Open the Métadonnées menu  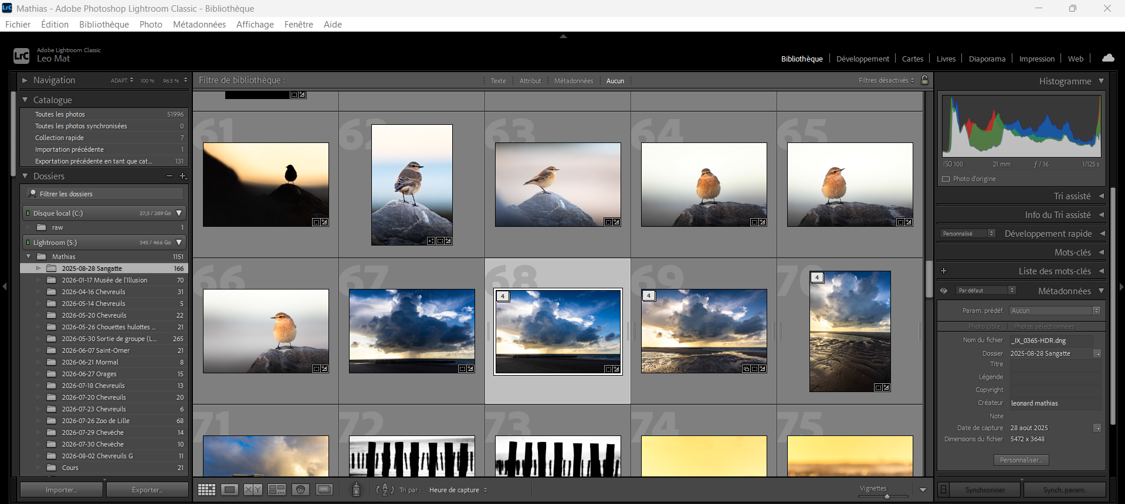(199, 24)
